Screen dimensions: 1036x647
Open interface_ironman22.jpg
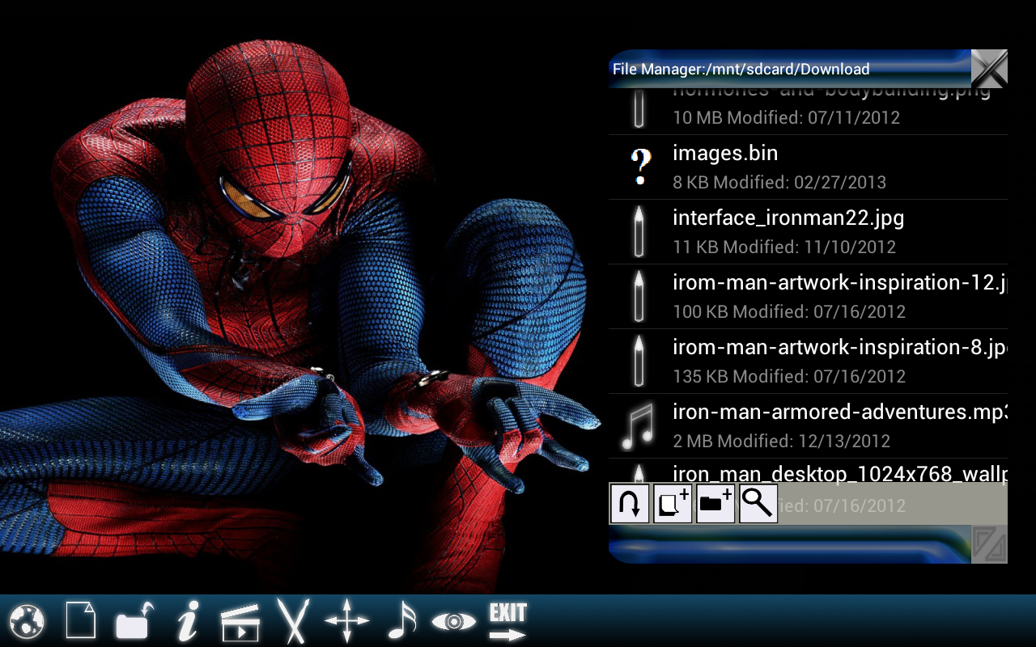[x=808, y=232]
